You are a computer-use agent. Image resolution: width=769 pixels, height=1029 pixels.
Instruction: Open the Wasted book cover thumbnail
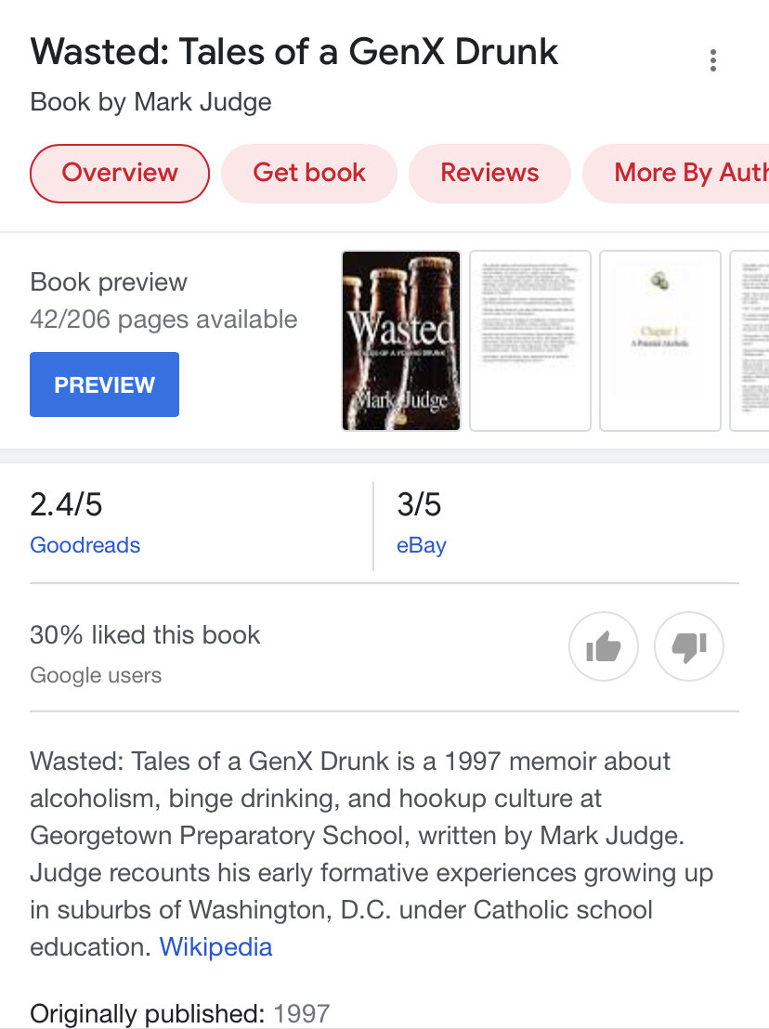[x=401, y=341]
